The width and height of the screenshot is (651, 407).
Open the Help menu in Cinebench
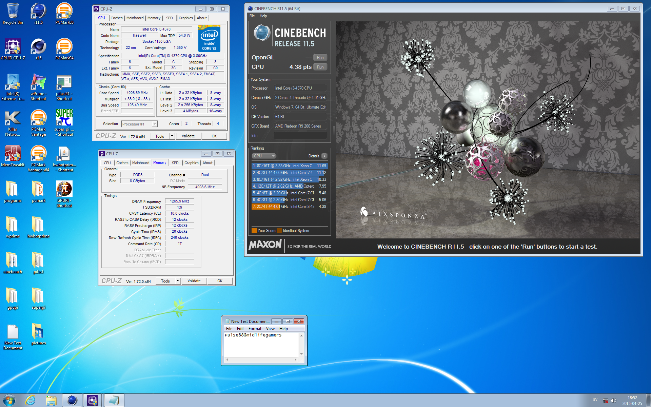tap(263, 16)
